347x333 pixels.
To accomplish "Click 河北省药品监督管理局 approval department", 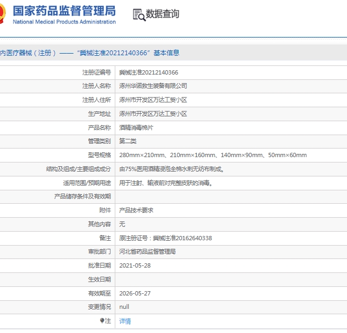I will tap(147, 251).
